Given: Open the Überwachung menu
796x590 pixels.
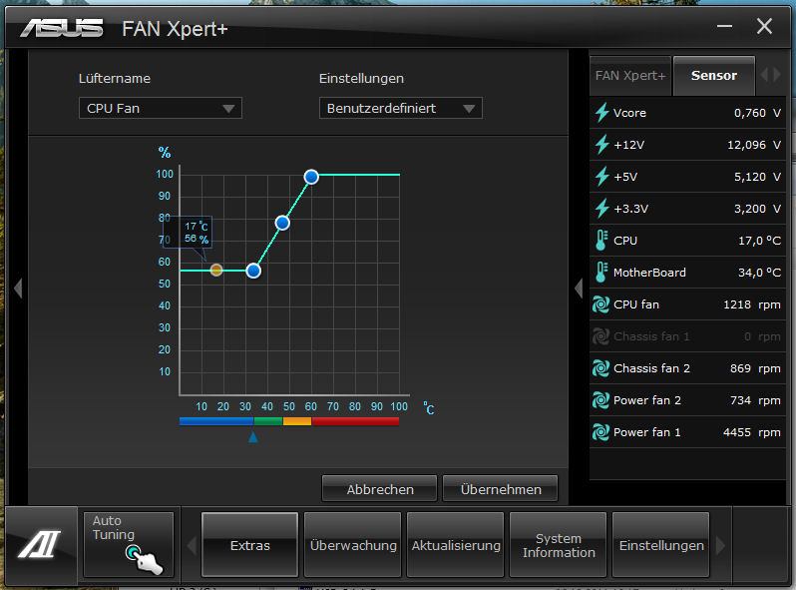Looking at the screenshot, I should pyautogui.click(x=353, y=545).
